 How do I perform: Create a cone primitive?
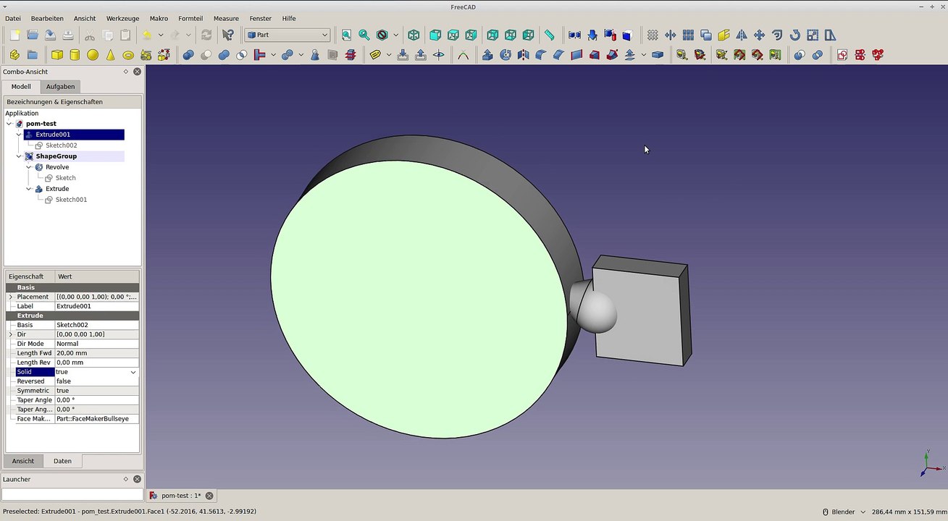(110, 55)
